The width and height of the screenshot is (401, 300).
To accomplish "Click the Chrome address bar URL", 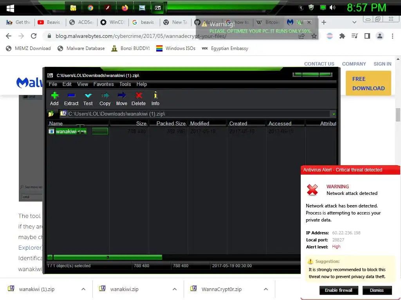I will click(x=141, y=36).
